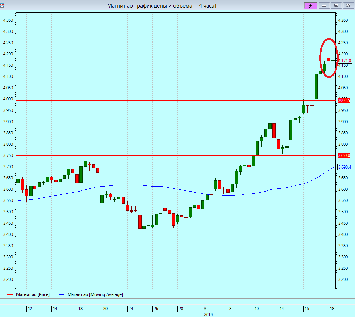355x317 pixels.
Task: Click the Магнит ао [Moving Average] legend entry
Action: tap(95, 294)
